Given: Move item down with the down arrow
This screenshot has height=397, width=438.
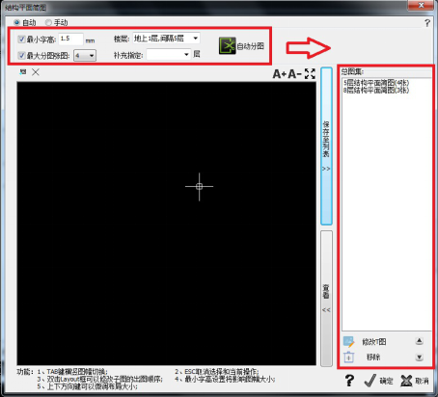Looking at the screenshot, I should click(x=419, y=357).
